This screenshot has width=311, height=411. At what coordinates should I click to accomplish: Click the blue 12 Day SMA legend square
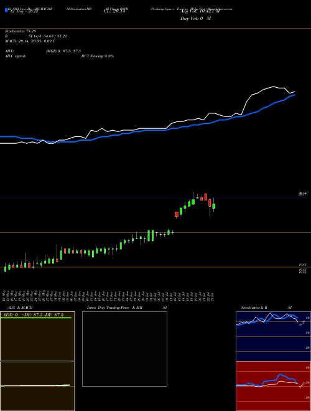click(x=6, y=10)
